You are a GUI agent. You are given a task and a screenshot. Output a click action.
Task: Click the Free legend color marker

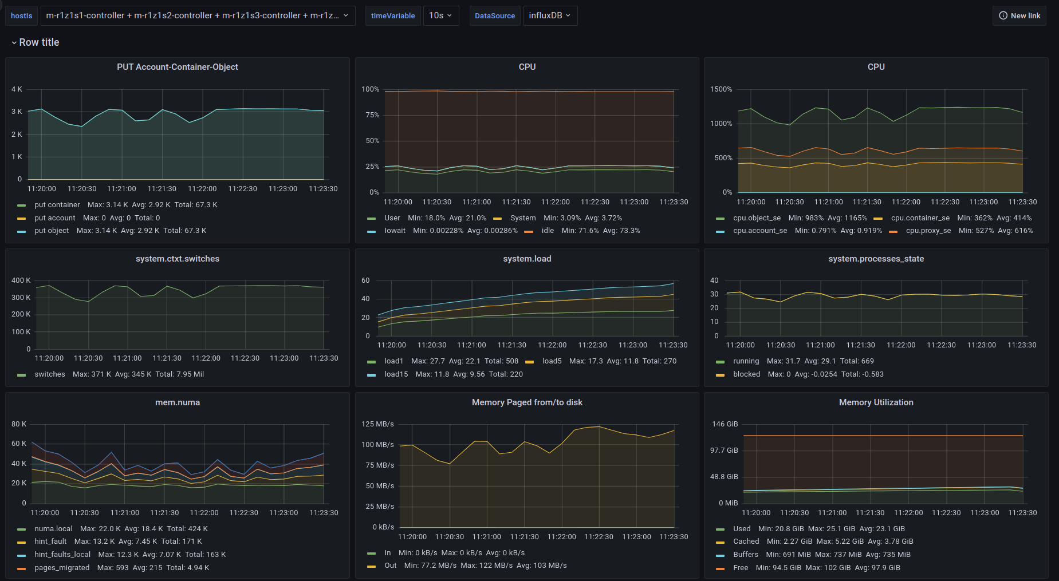tap(720, 568)
